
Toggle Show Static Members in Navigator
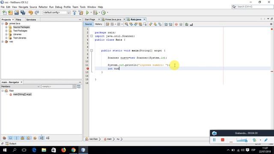(17, 138)
